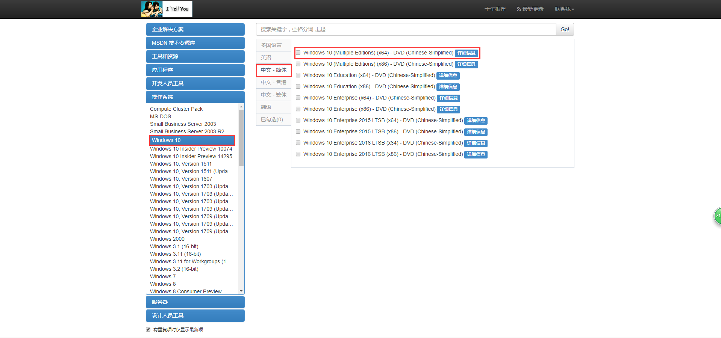Screen dimensions: 721x338
Task: Select the 中文 - 繁体 tab
Action: [274, 95]
